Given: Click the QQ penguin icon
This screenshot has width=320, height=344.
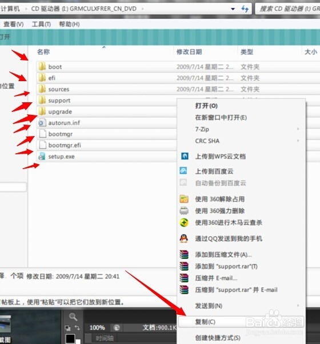Looking at the screenshot, I should coord(184,238).
